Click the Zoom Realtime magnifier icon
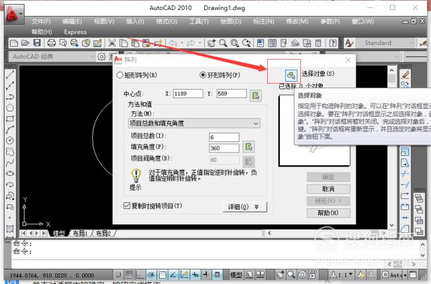This screenshot has height=284, width=431. 223,43
